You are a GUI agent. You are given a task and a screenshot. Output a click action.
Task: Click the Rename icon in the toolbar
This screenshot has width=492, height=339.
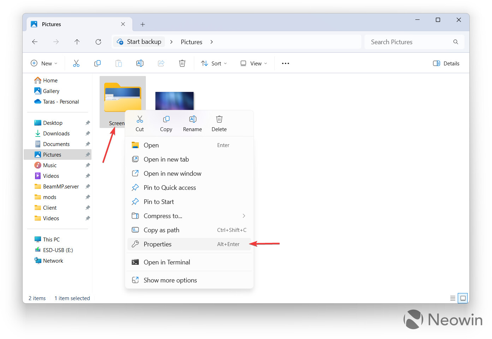click(140, 63)
